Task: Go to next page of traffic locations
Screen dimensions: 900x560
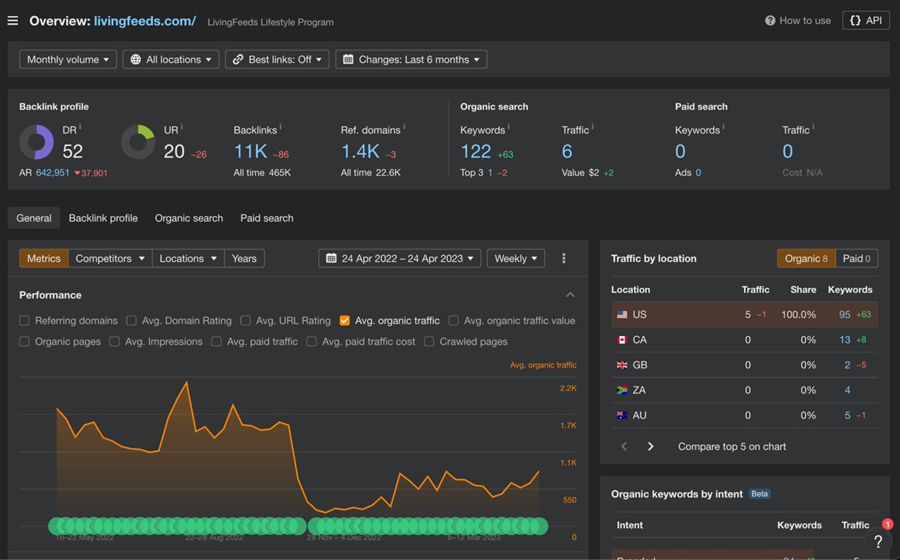Action: tap(651, 446)
